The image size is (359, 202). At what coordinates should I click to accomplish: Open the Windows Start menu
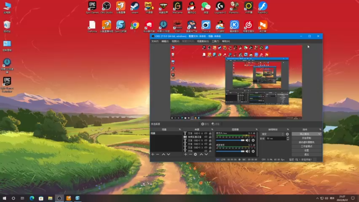(4, 198)
